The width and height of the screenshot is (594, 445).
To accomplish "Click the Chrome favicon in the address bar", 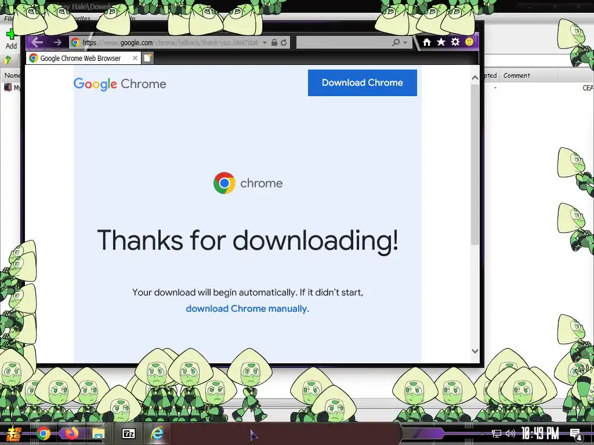I will pos(75,42).
